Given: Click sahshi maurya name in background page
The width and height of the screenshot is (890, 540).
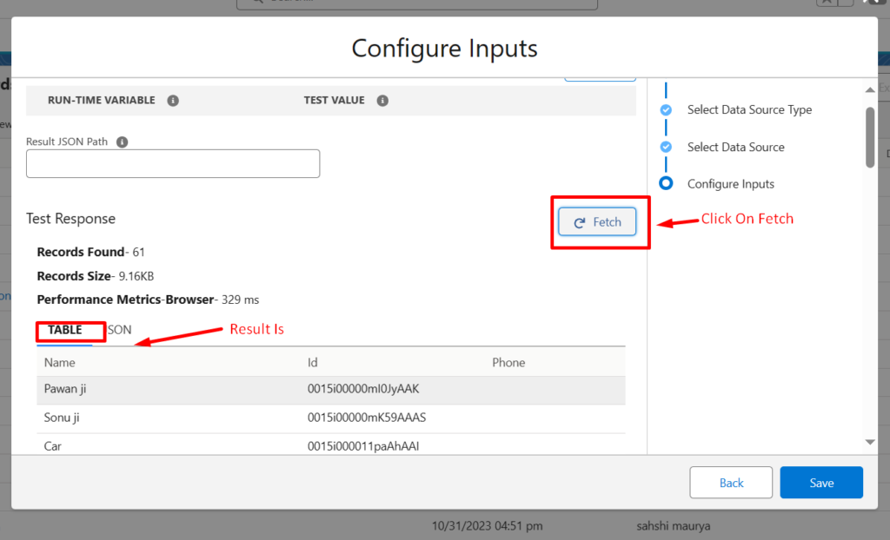Looking at the screenshot, I should coord(674,526).
